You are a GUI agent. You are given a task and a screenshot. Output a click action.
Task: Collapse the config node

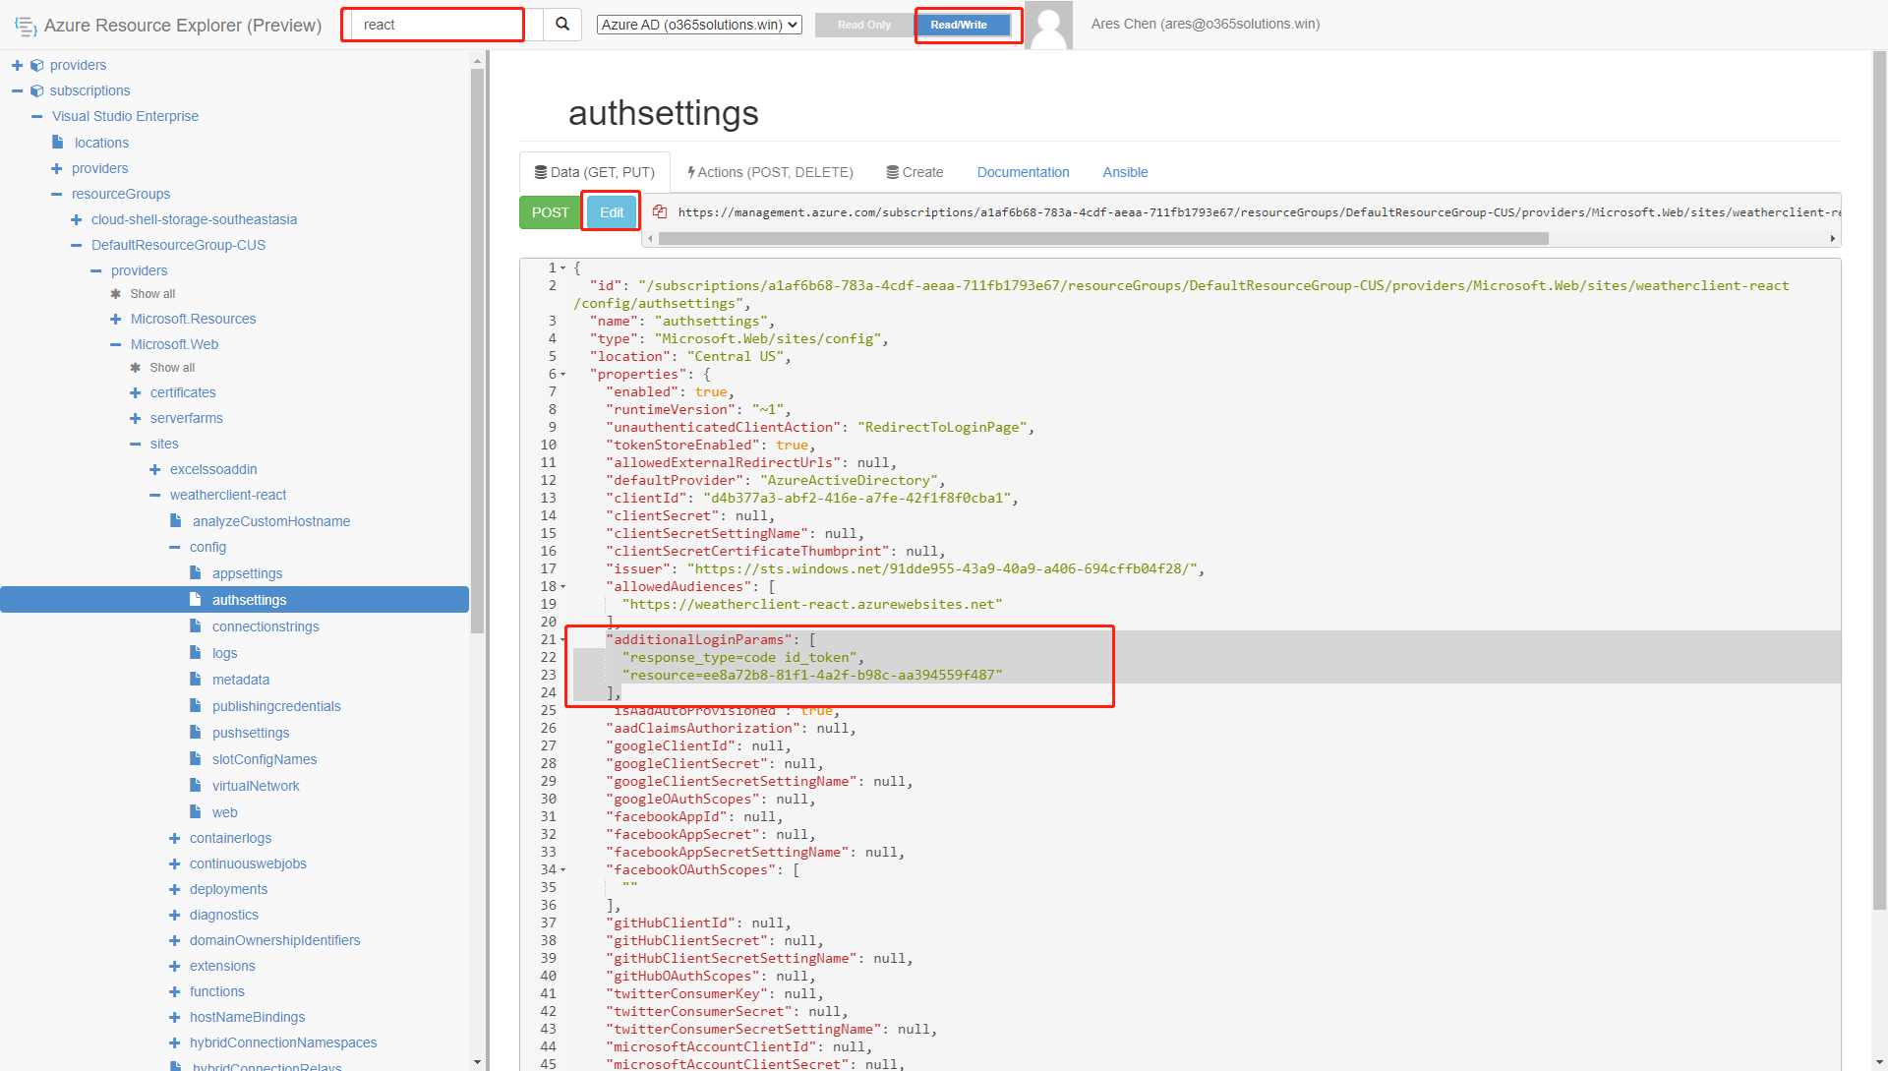(174, 547)
